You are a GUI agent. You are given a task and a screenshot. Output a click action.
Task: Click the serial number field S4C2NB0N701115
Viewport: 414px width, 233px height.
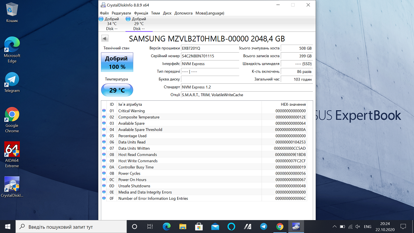(x=210, y=56)
